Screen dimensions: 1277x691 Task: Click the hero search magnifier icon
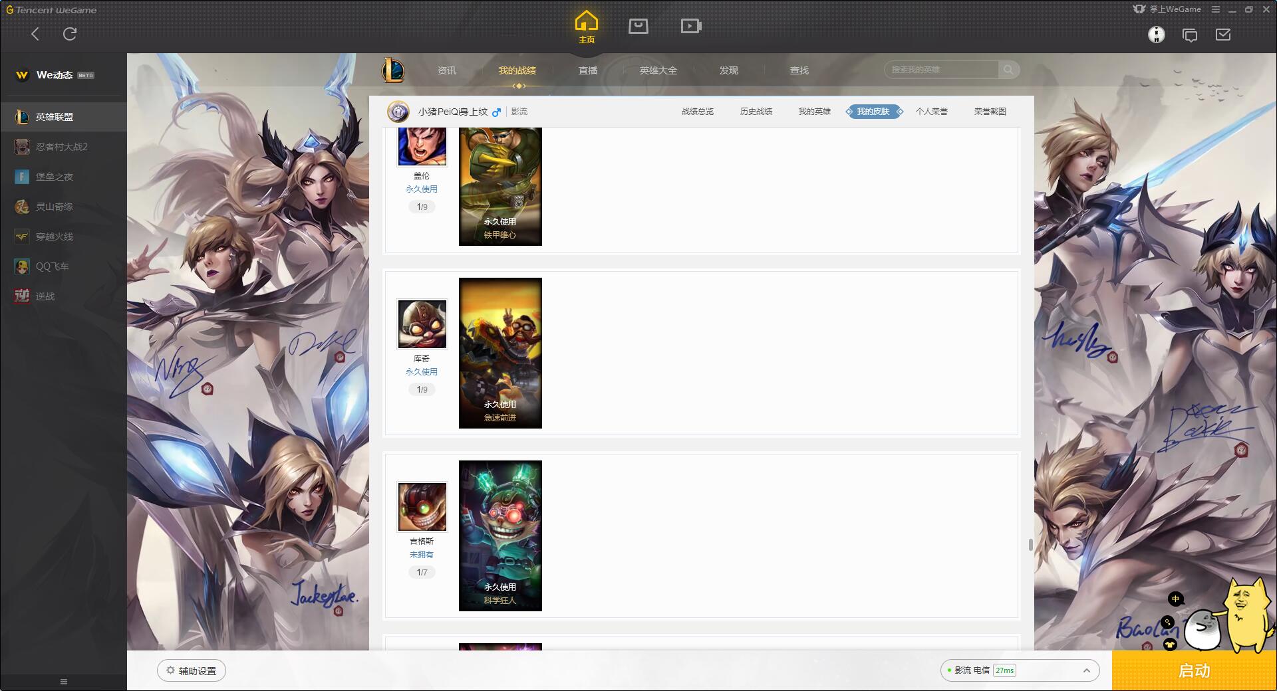click(1008, 70)
